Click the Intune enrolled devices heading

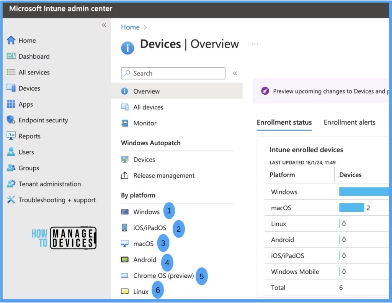[306, 150]
